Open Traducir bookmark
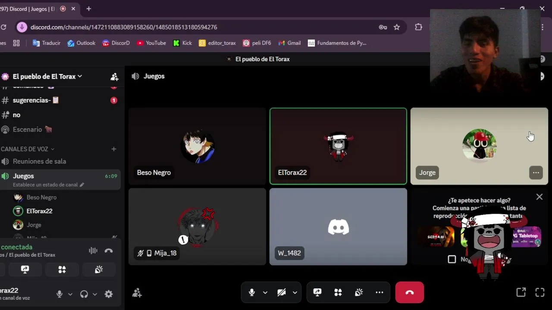 tap(47, 43)
